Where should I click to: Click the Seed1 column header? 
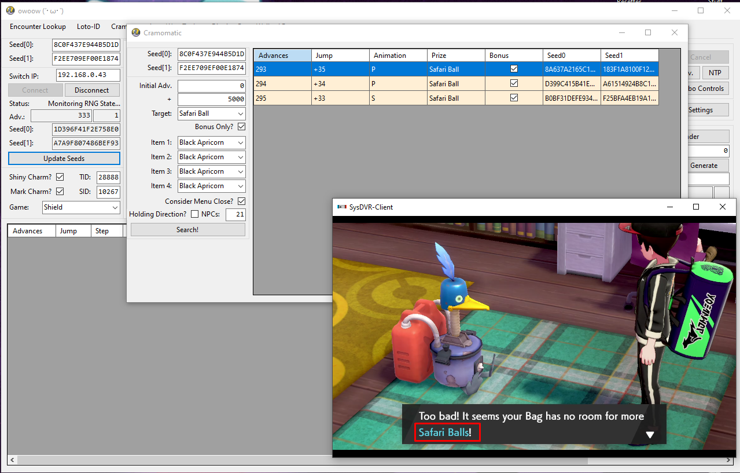click(x=629, y=56)
